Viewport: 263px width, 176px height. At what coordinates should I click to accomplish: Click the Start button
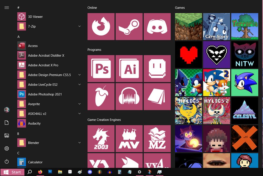coord(12,172)
